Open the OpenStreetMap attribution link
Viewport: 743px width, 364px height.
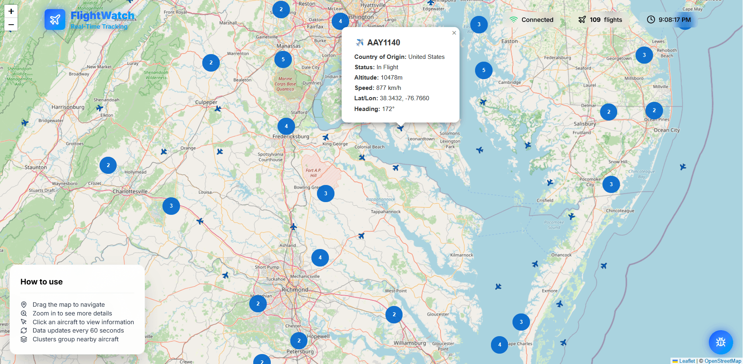click(722, 361)
